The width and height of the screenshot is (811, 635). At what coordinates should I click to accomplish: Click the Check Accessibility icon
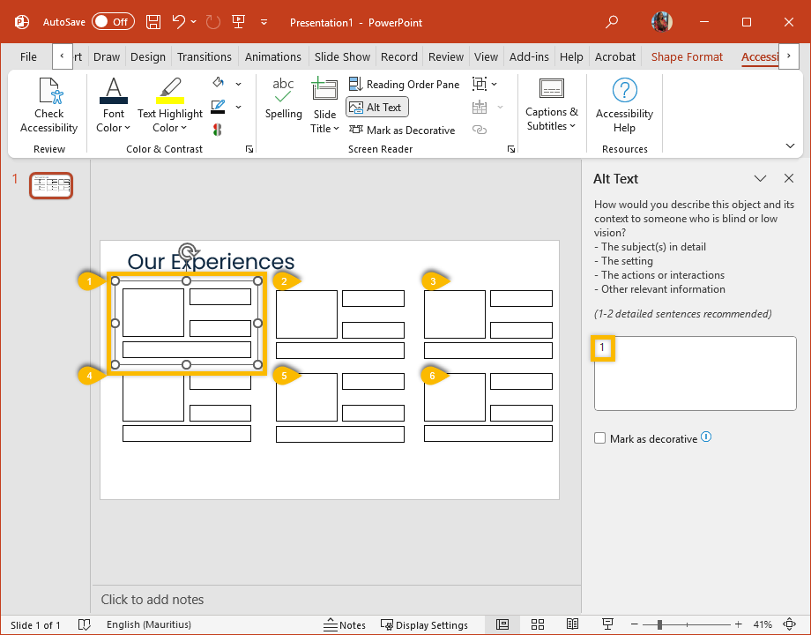(49, 93)
